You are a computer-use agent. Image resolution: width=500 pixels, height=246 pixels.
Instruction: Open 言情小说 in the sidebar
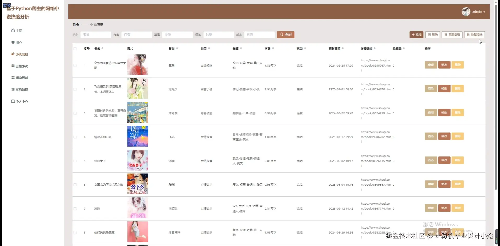pyautogui.click(x=20, y=66)
